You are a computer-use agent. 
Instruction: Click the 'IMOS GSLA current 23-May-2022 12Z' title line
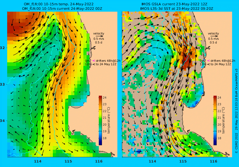(174, 4)
